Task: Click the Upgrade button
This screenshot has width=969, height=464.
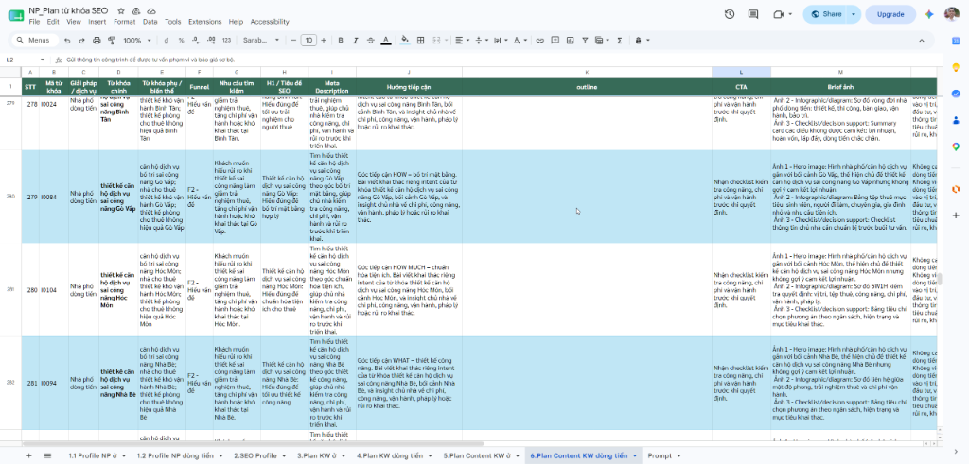Action: 890,14
